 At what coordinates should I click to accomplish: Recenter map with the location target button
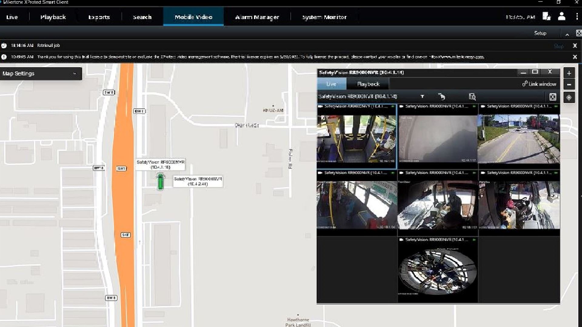569,97
